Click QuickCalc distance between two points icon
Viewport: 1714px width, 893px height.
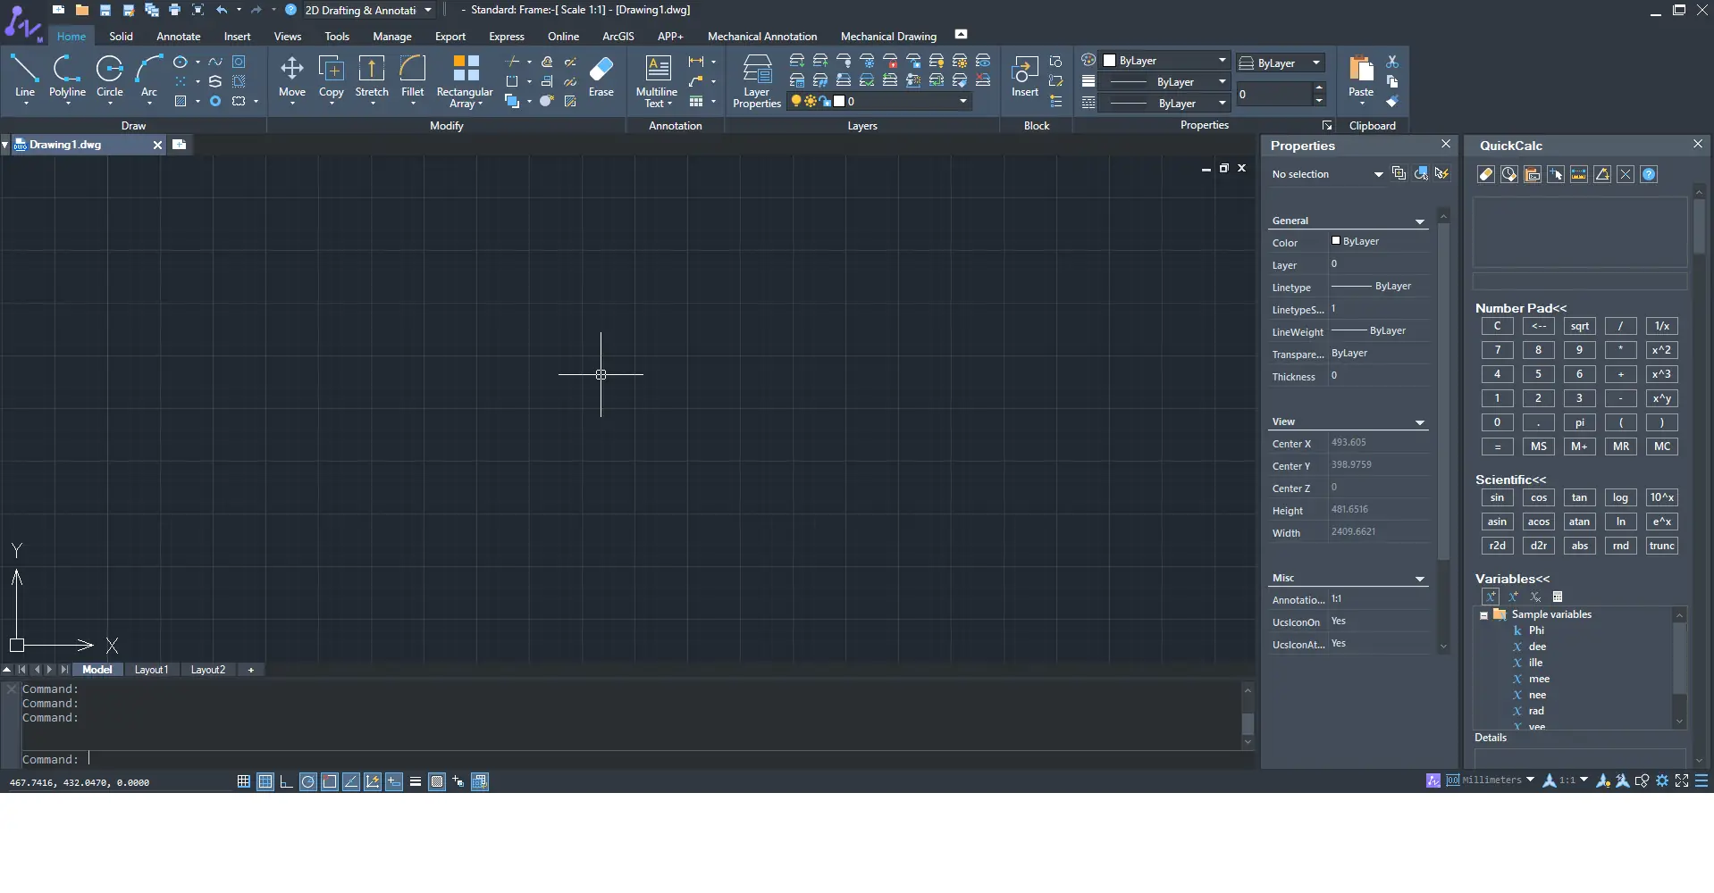[x=1579, y=174]
